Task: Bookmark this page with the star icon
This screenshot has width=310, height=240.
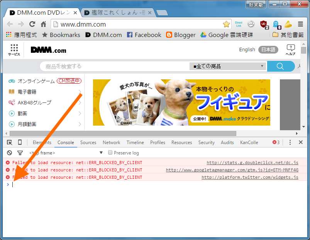Action: tap(226, 24)
